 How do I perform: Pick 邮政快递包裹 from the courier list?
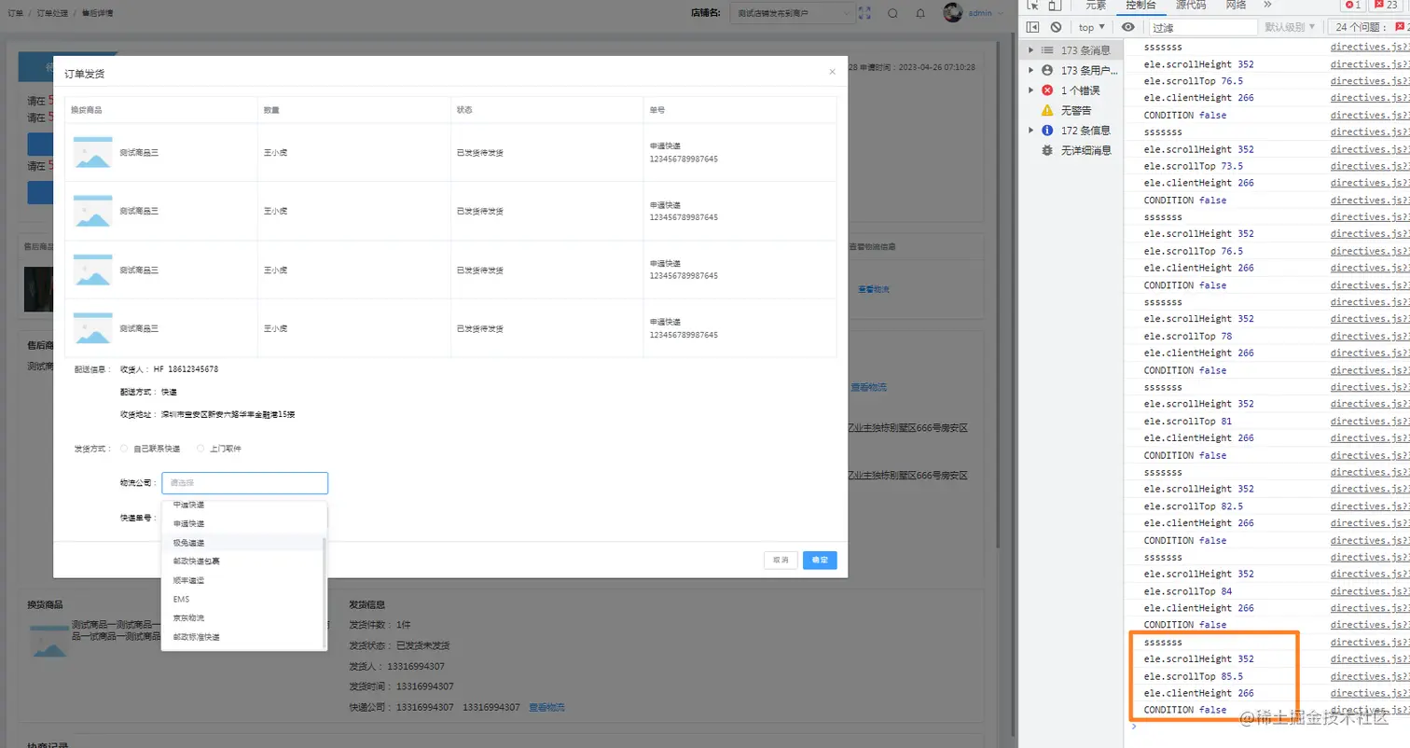tap(242, 561)
